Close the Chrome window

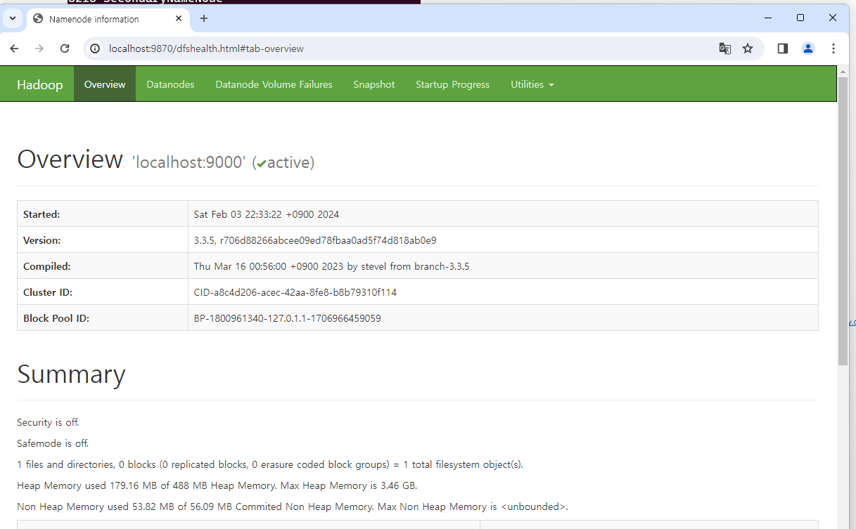point(833,18)
